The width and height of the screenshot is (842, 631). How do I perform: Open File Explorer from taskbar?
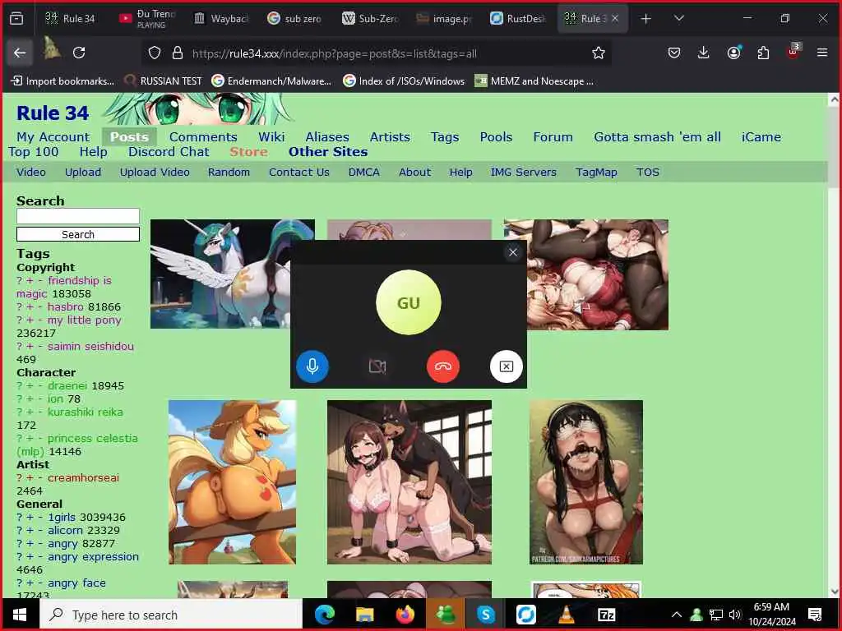click(364, 615)
